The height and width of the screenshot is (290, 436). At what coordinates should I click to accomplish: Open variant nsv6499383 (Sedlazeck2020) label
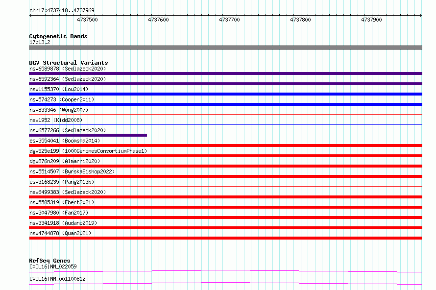[68, 192]
